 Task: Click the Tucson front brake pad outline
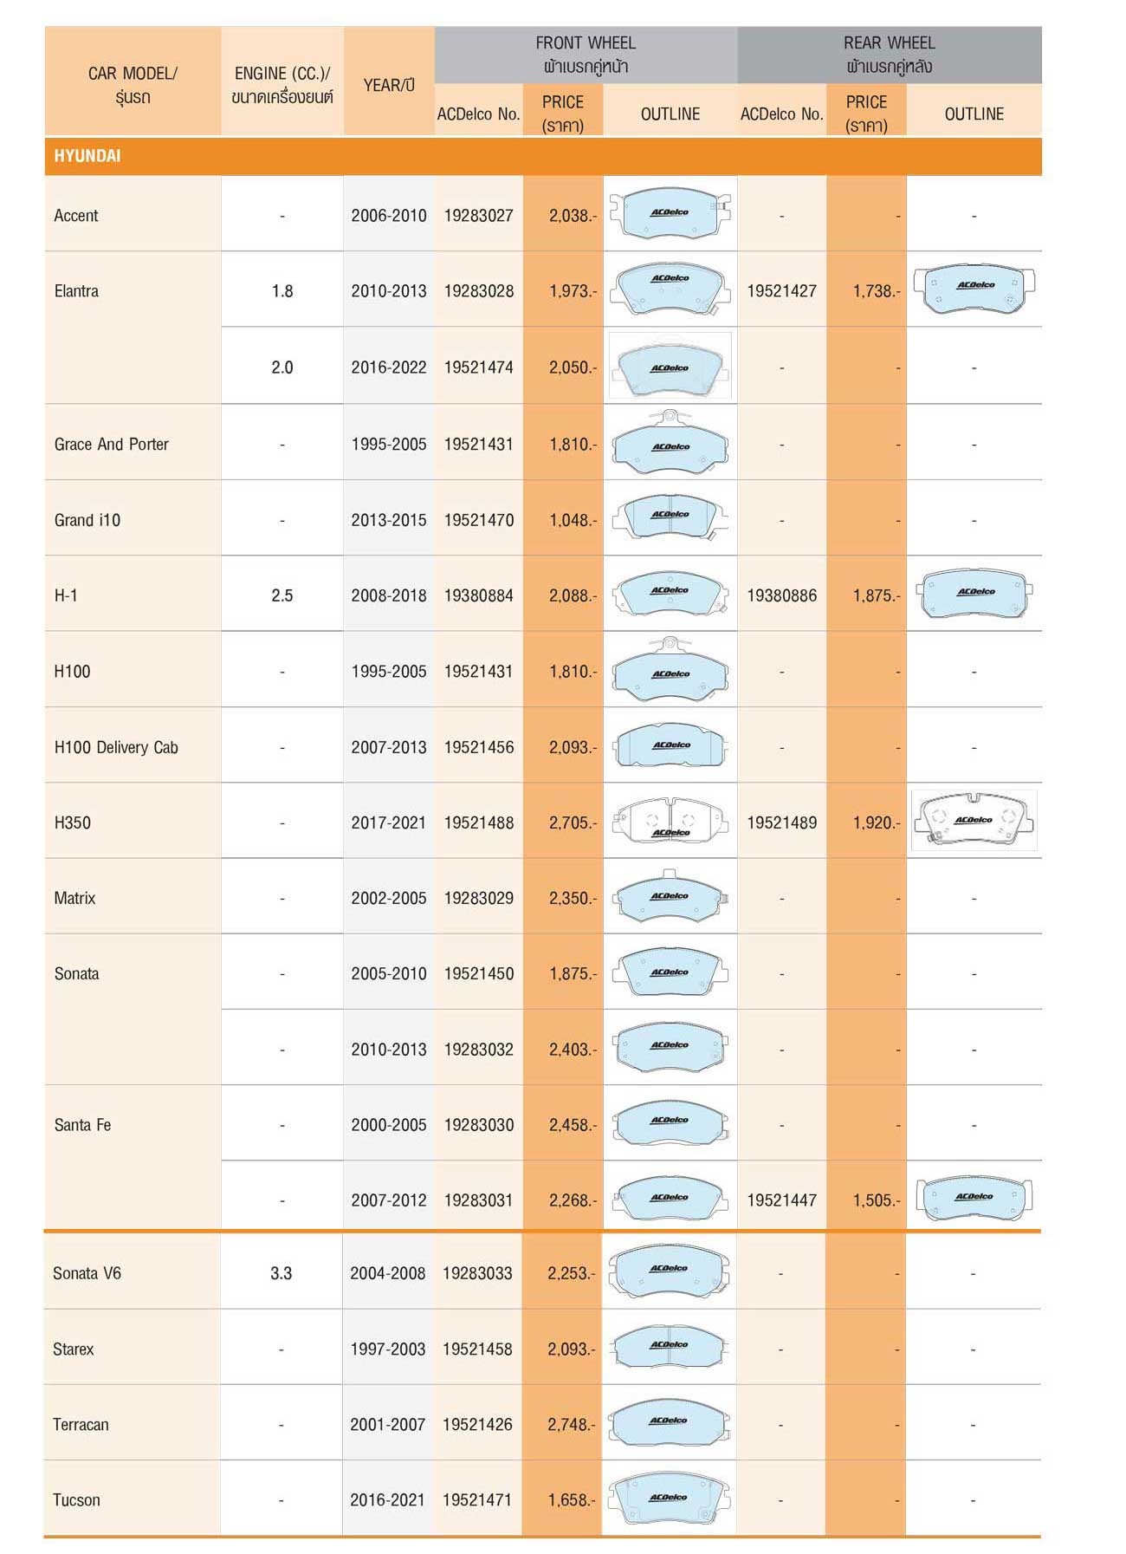click(670, 1499)
